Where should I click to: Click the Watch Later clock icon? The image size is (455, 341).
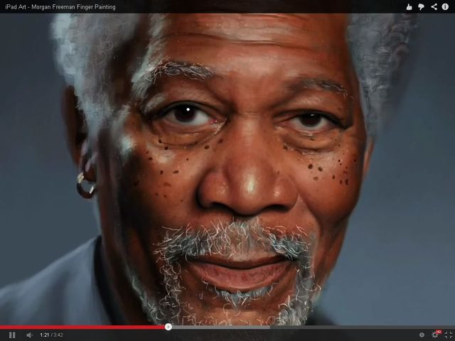click(x=422, y=335)
